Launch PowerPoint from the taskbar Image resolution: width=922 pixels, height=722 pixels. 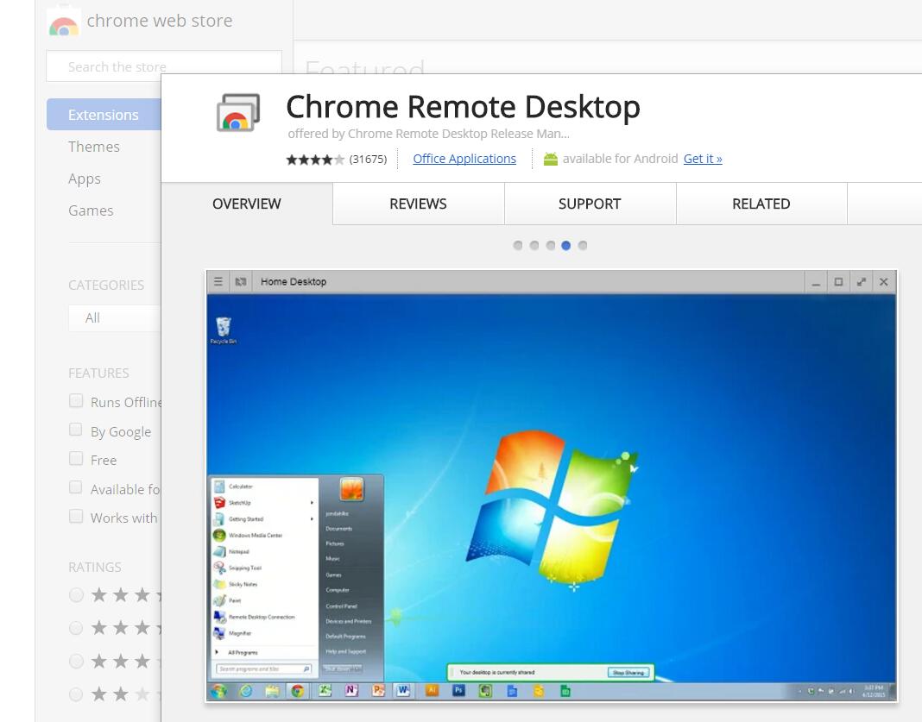pos(377,691)
